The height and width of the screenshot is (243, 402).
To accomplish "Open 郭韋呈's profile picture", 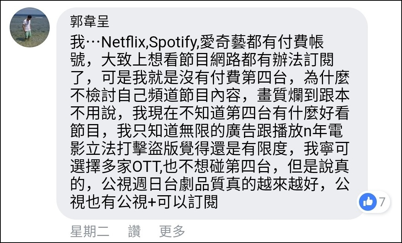I will (x=30, y=27).
